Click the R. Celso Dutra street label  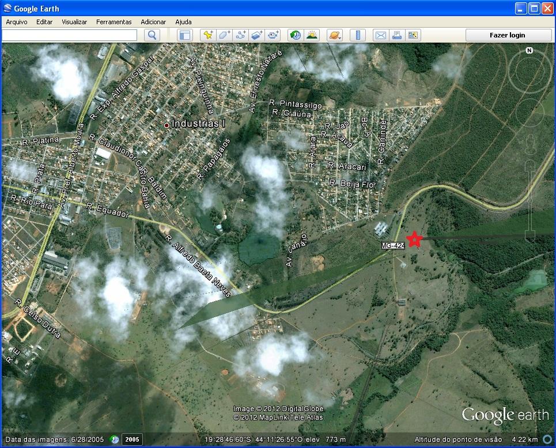point(37,318)
